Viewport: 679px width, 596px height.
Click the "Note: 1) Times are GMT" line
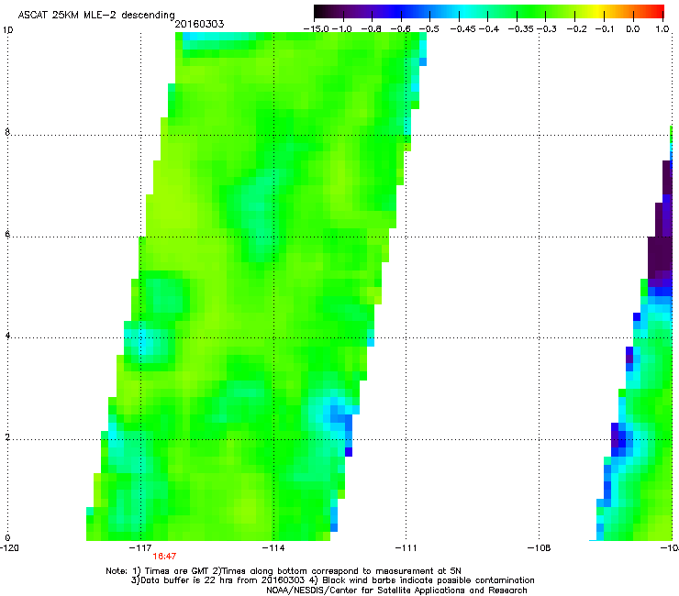[x=284, y=571]
